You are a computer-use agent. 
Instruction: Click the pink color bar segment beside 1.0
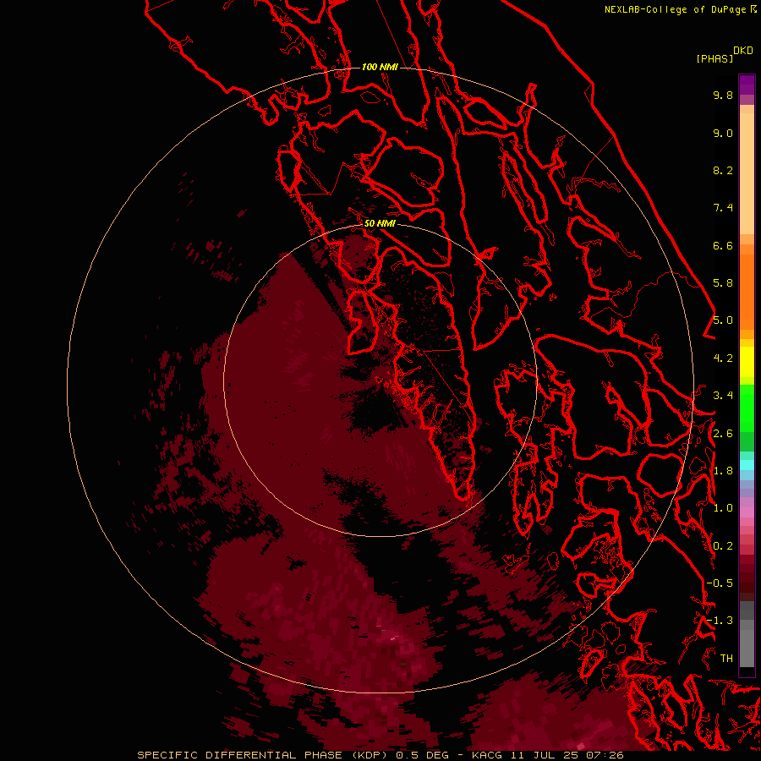pos(747,512)
